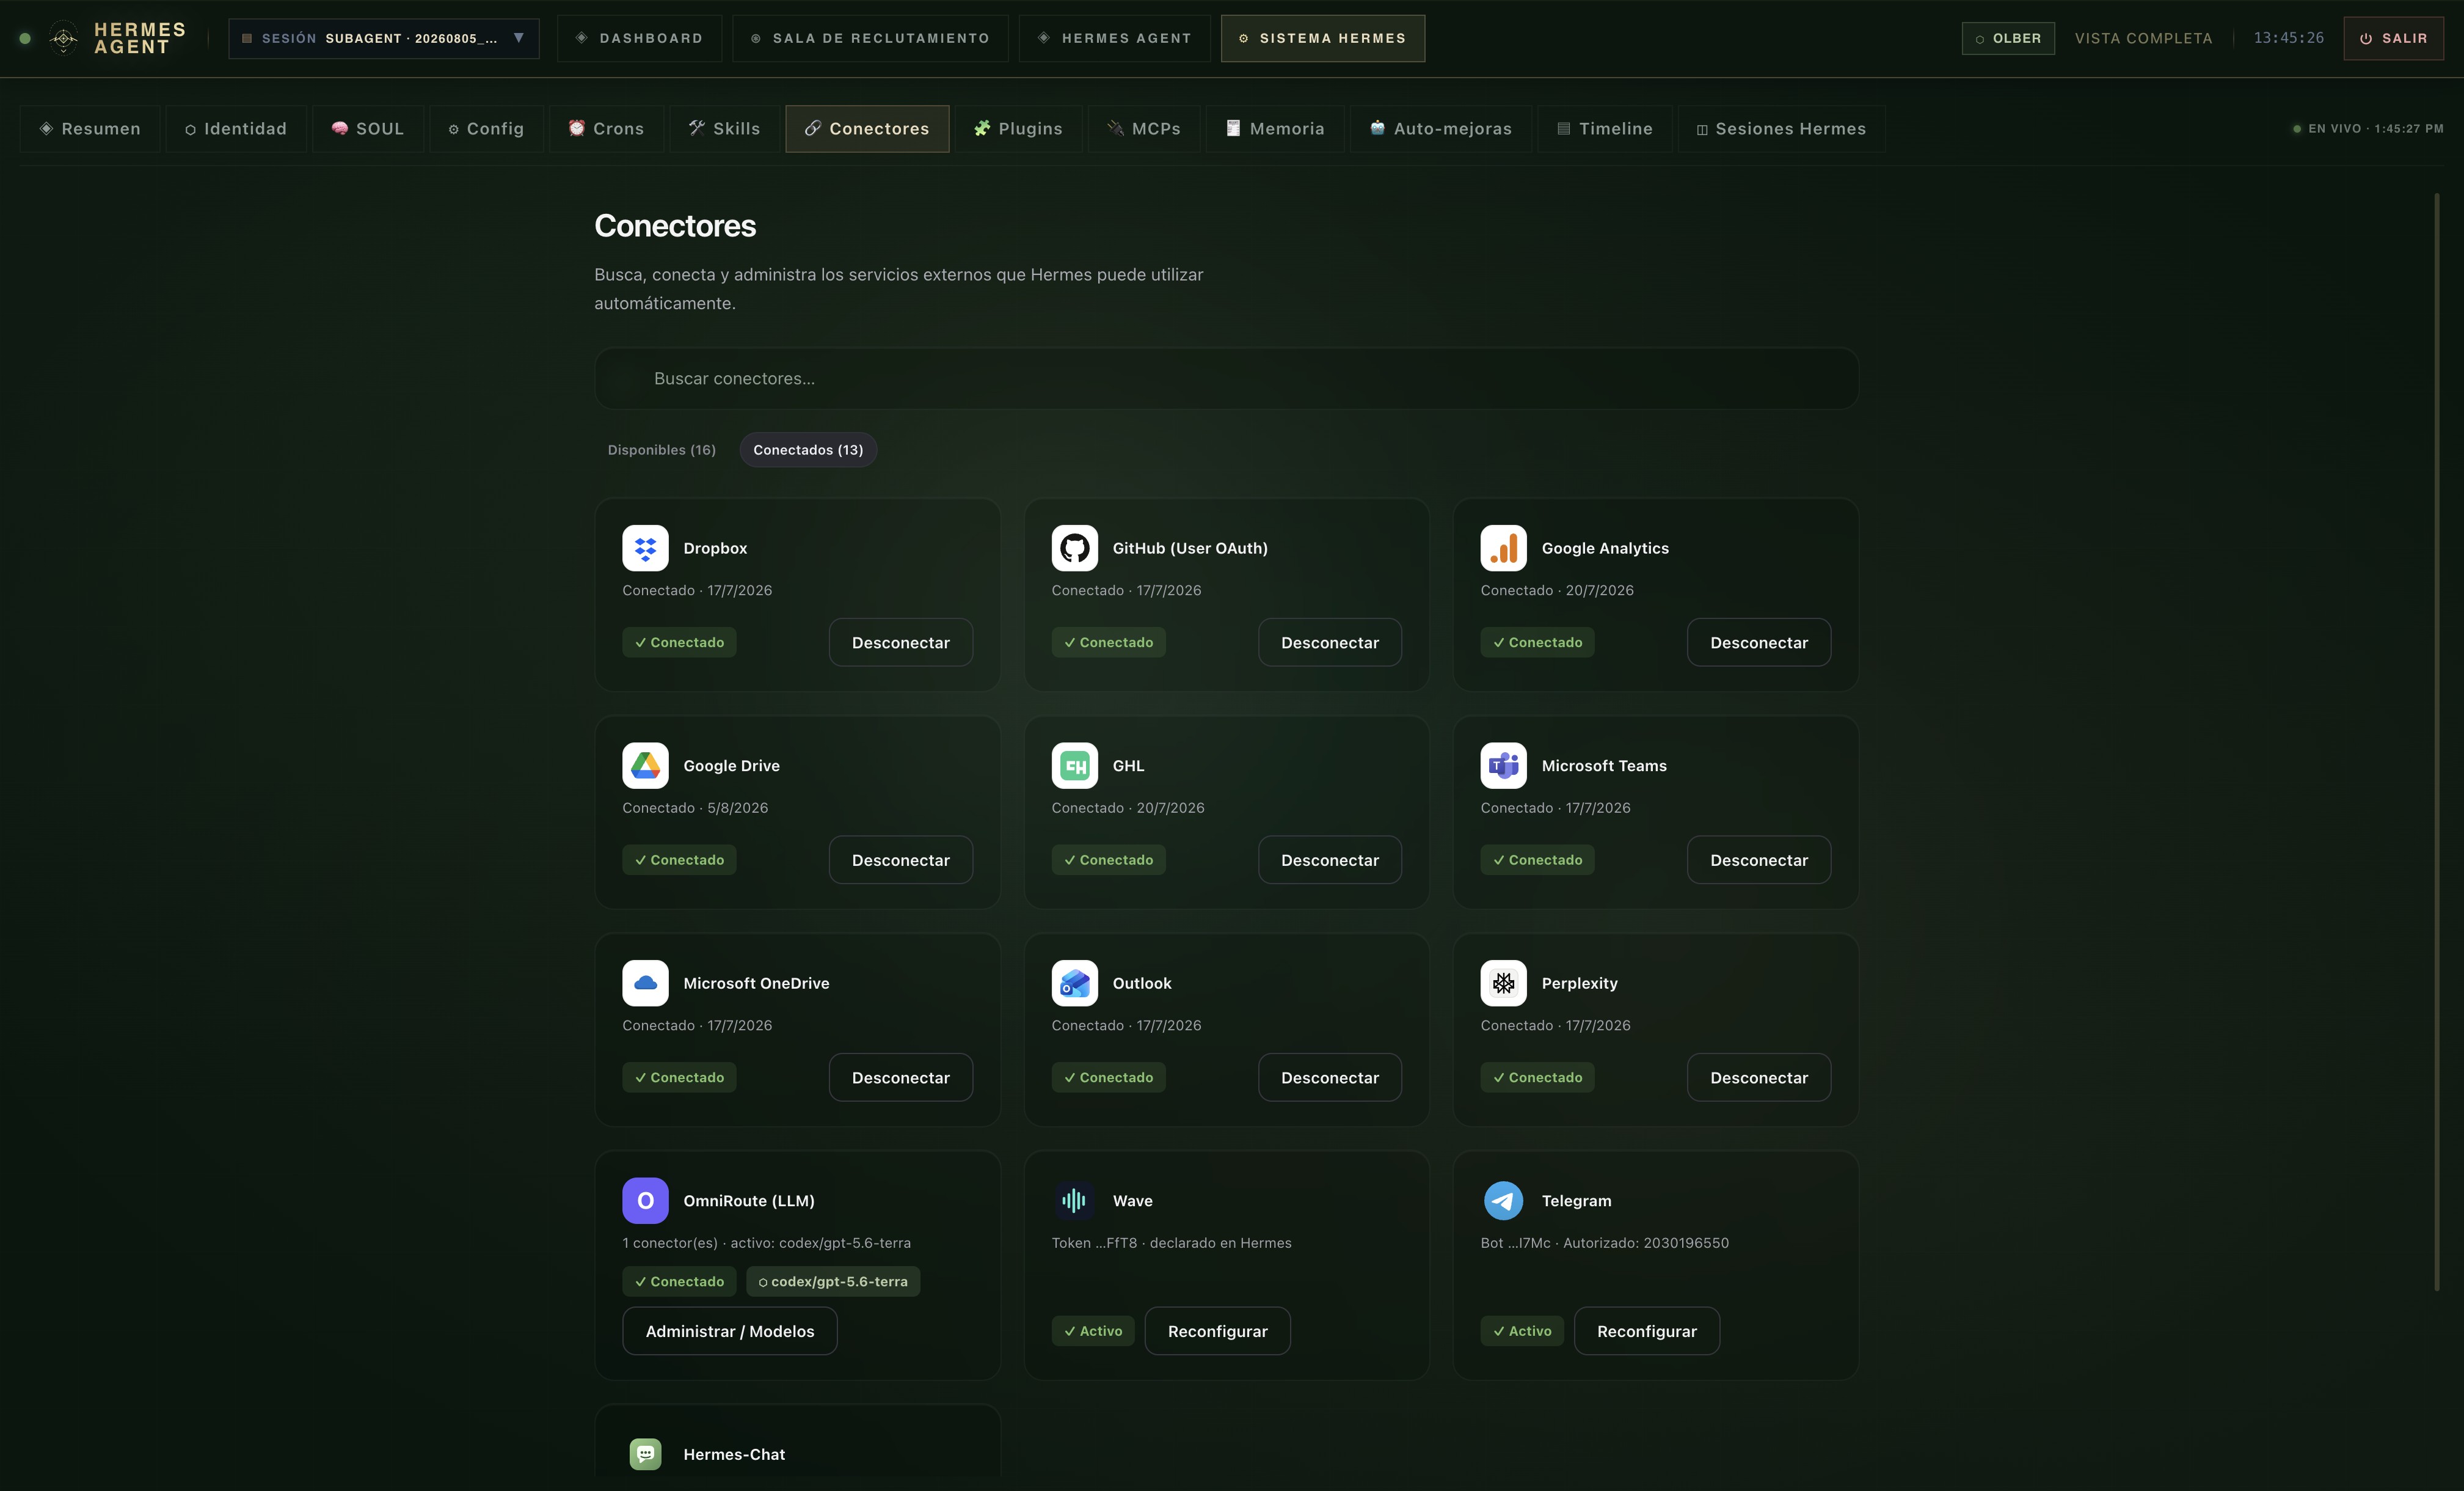Click the Wave audio waveform icon

[1074, 1200]
